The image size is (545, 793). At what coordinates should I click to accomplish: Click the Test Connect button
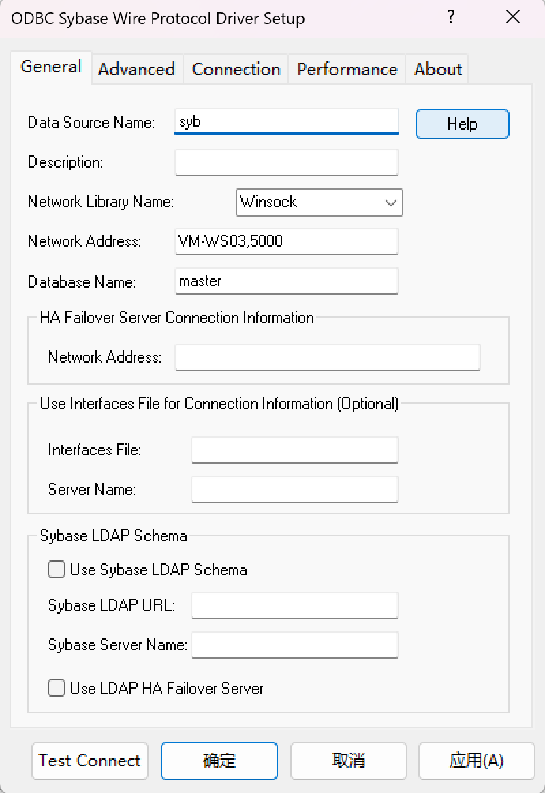(90, 761)
